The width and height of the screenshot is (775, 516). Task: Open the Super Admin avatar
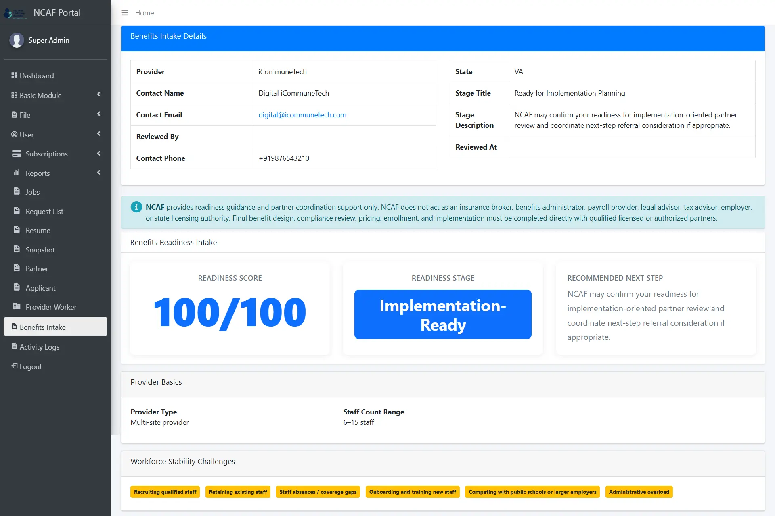click(x=17, y=40)
